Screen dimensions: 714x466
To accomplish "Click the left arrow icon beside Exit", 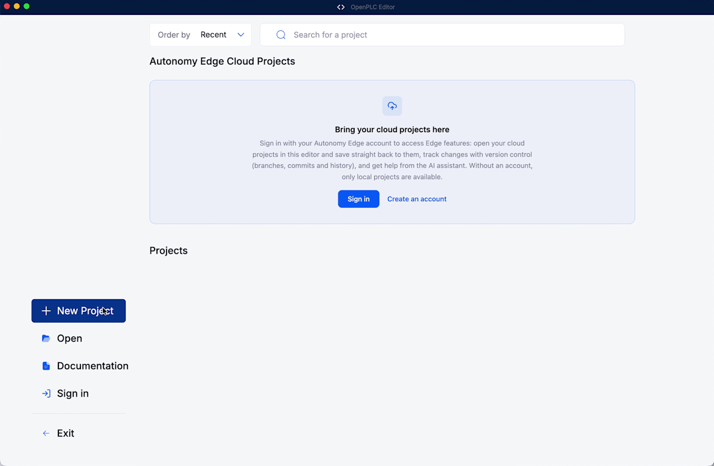I will pos(46,433).
